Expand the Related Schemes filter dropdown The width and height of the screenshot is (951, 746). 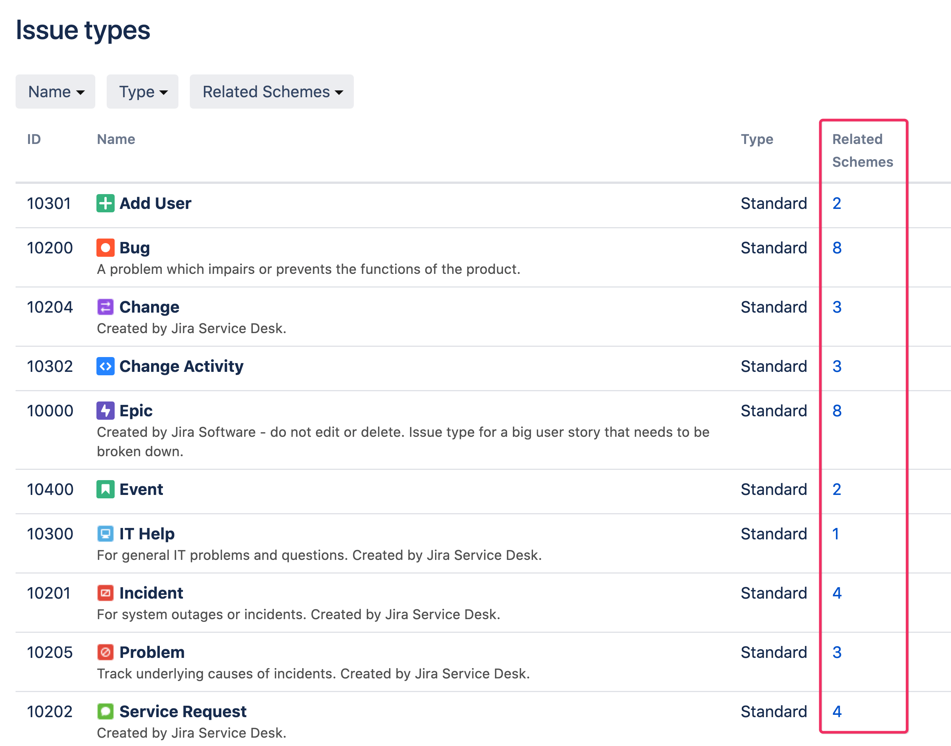[x=272, y=92]
